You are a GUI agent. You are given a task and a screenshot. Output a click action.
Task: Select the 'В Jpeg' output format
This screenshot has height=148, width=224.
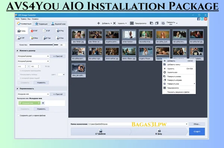click(22, 31)
